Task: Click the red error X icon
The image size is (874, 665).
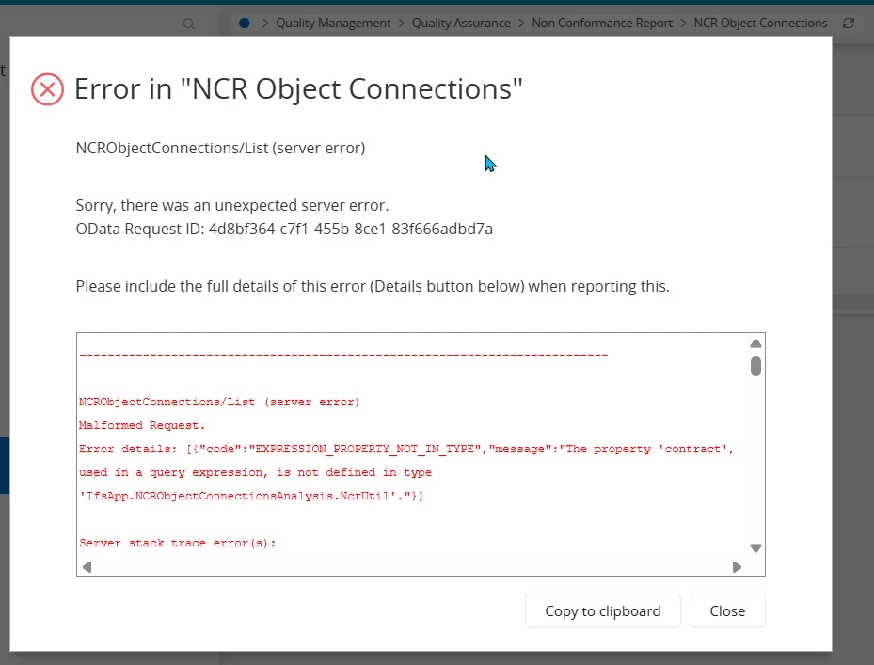Action: tap(47, 89)
